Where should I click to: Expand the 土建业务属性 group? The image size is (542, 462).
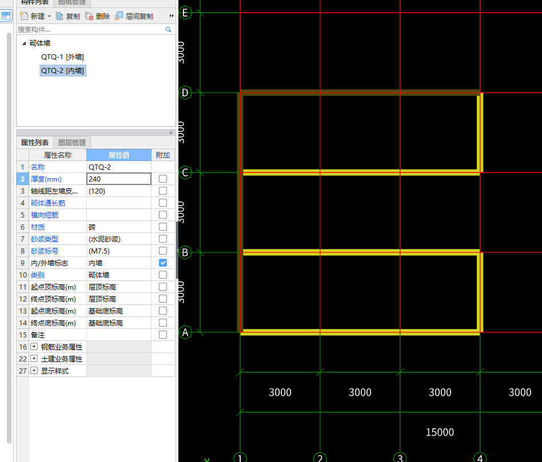[34, 359]
